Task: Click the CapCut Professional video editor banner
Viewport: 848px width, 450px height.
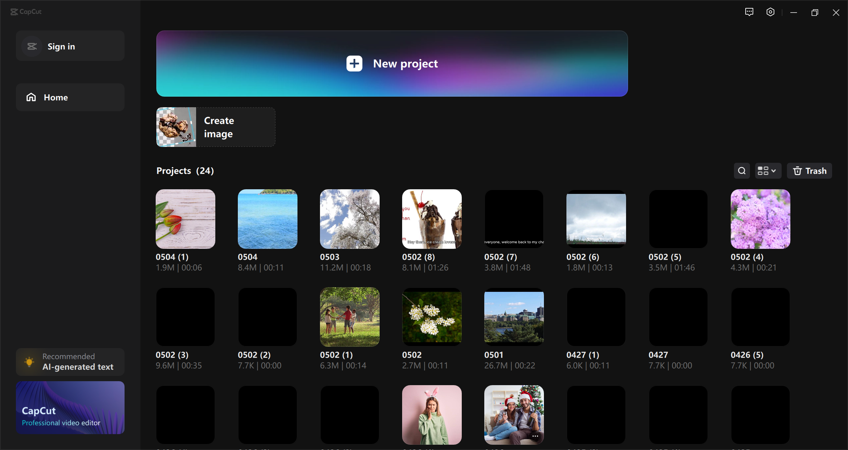Action: point(70,407)
